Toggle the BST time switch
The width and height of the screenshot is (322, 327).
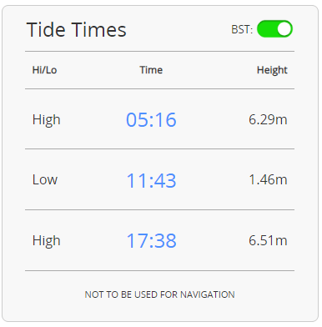[274, 29]
